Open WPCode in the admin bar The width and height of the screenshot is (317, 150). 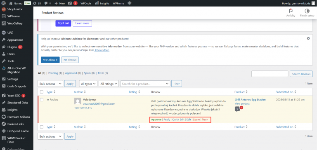coord(86,3)
